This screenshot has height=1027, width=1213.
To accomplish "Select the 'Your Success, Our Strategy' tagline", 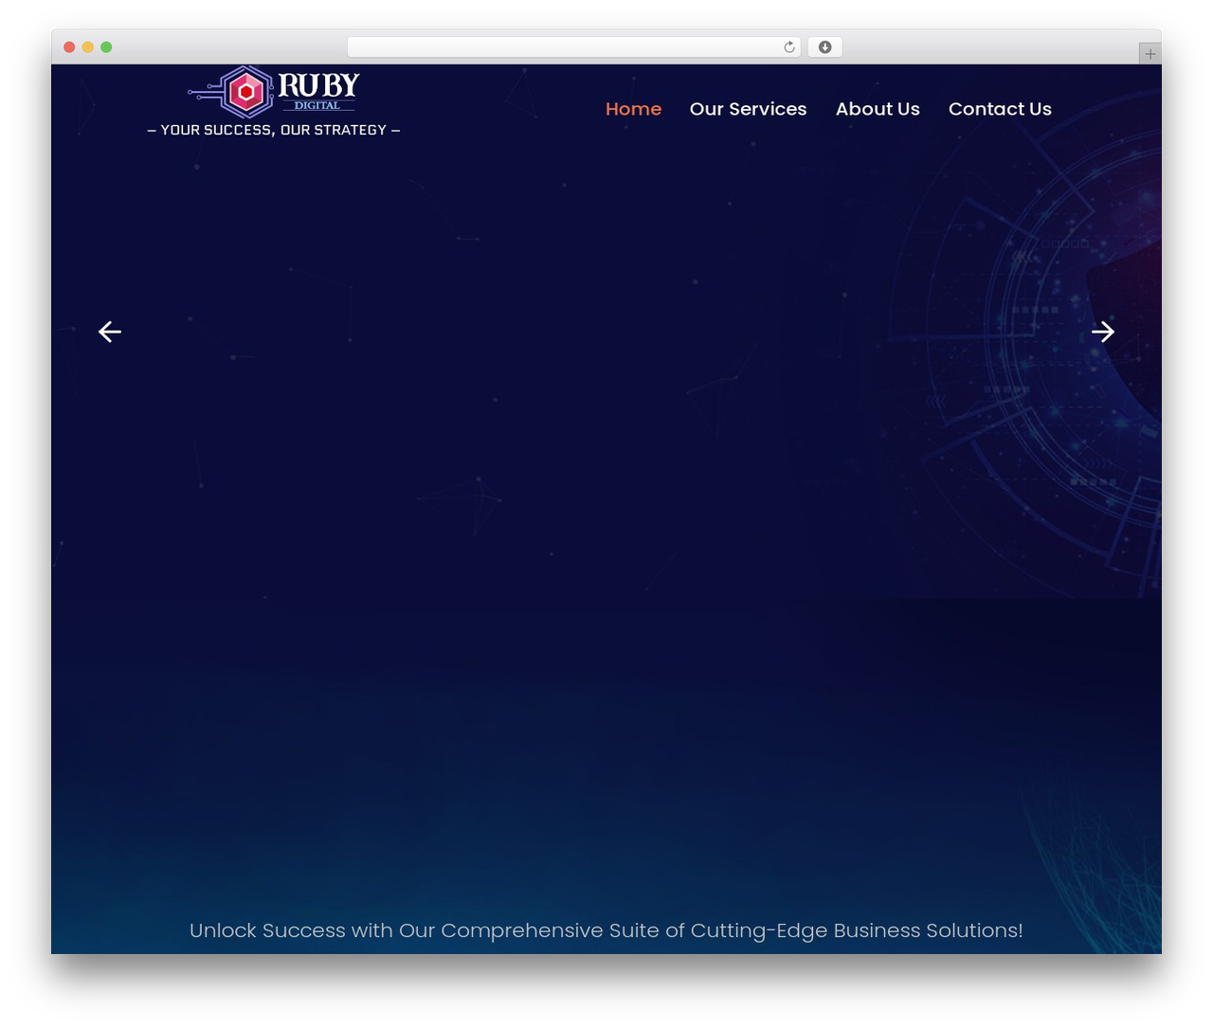I will point(274,130).
